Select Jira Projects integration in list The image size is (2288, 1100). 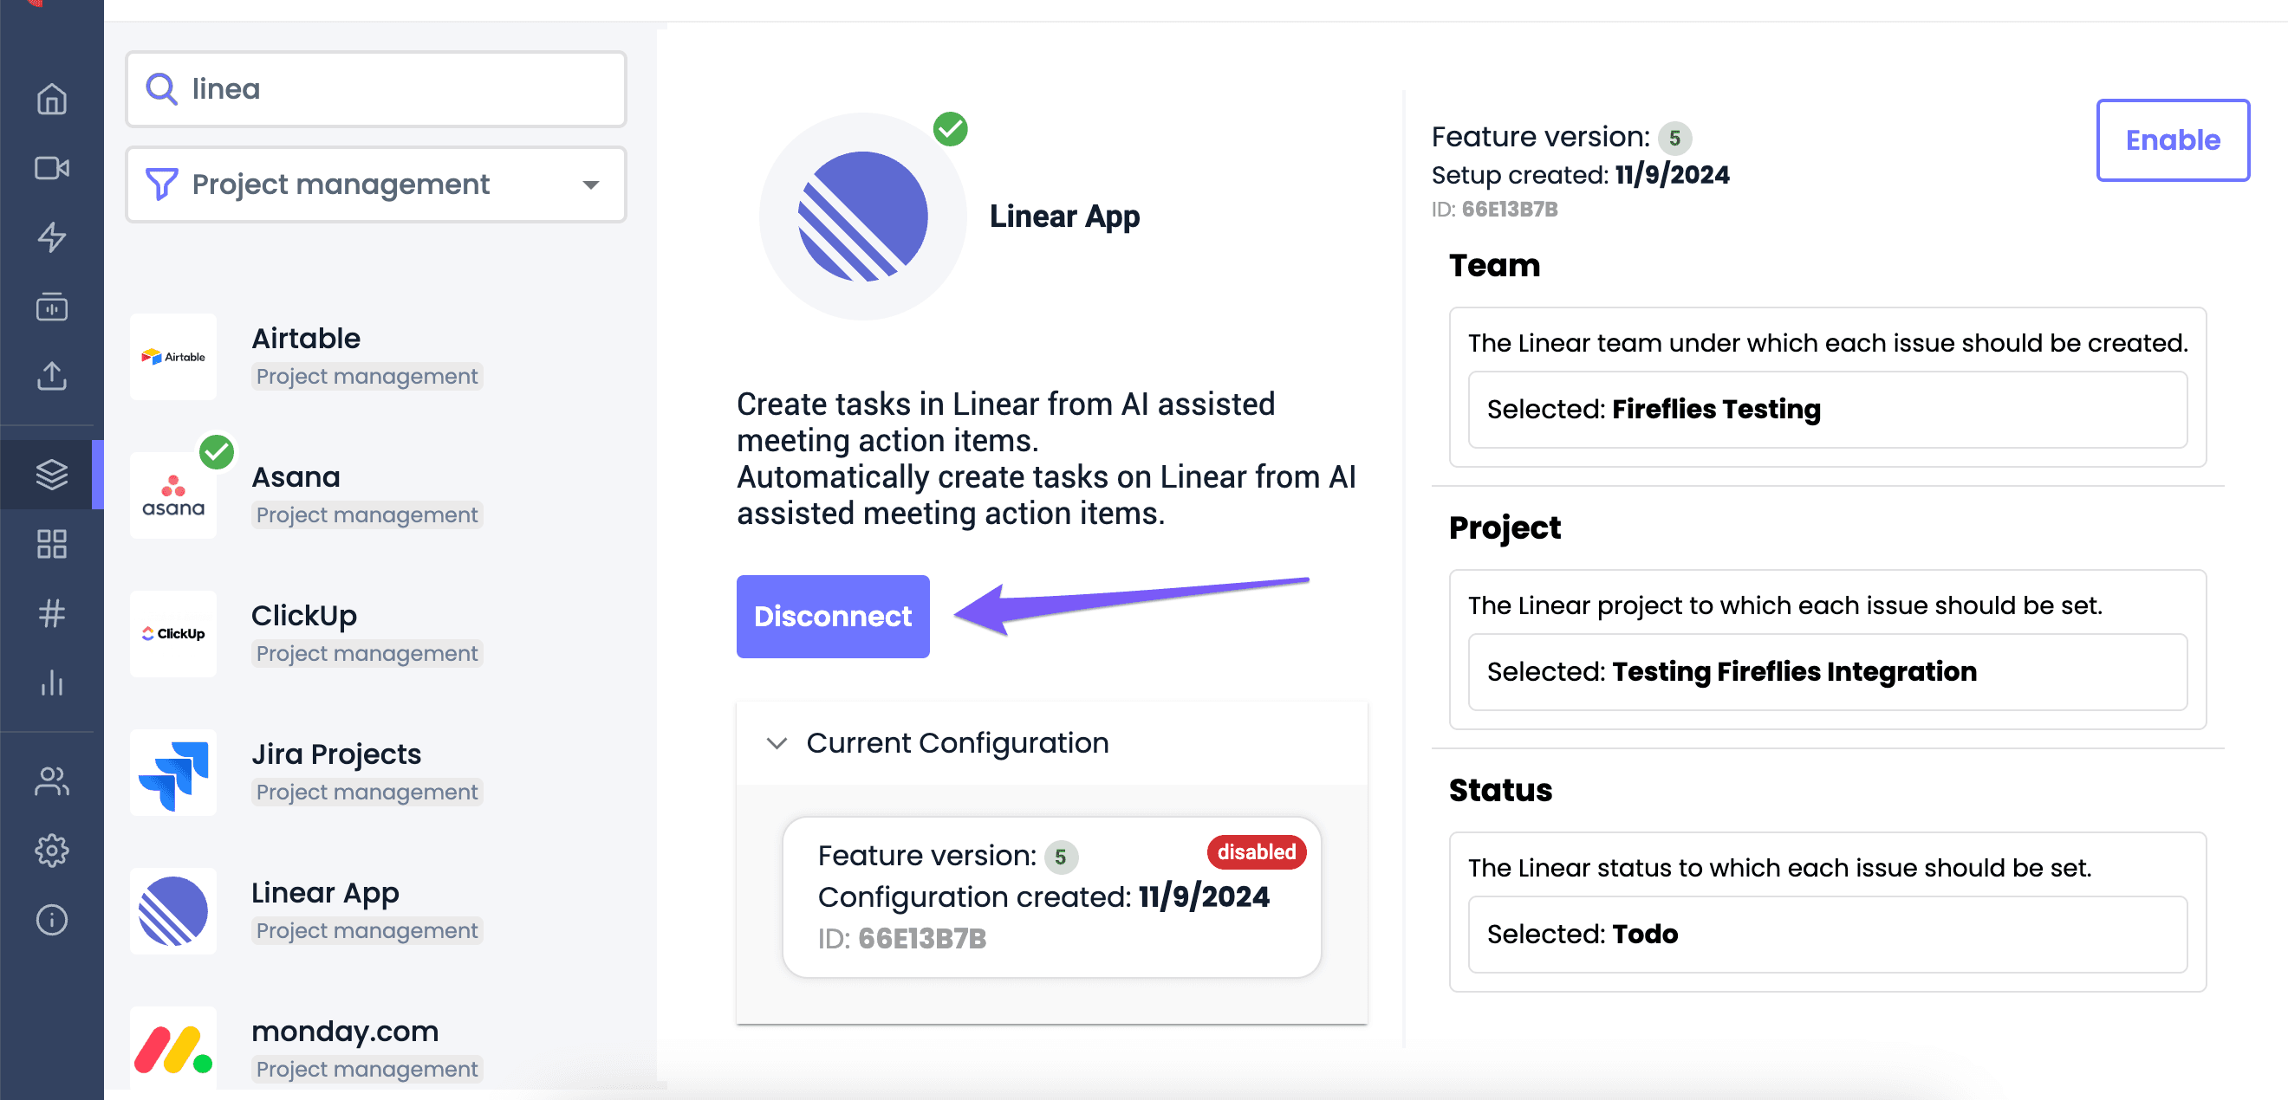(376, 773)
